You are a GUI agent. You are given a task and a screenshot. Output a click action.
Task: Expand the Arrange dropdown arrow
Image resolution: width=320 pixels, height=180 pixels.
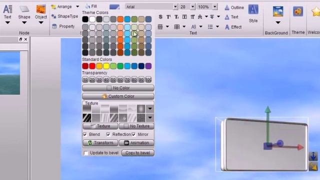pos(77,6)
